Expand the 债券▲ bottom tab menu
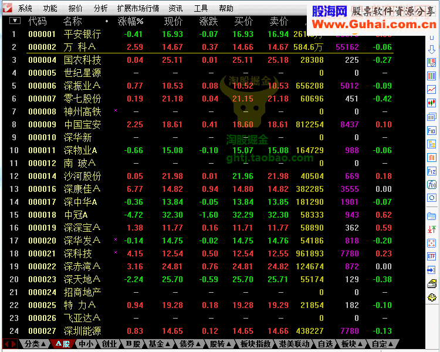This screenshot has height=352, width=440. 189,344
